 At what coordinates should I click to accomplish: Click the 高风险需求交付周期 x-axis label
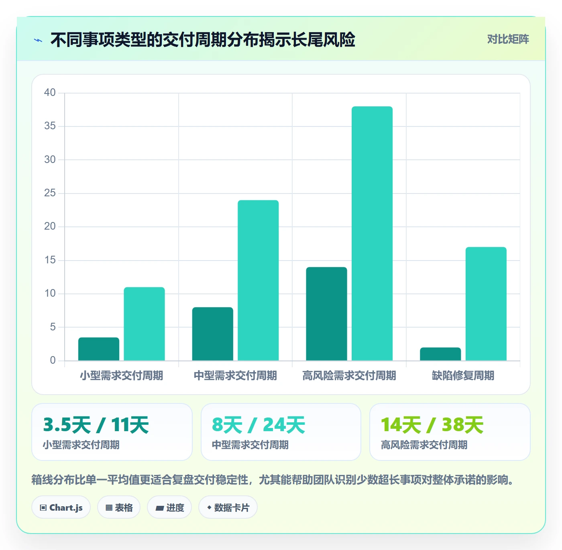(349, 375)
